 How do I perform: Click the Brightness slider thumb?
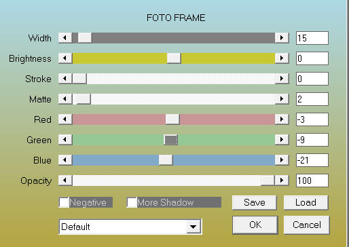click(174, 58)
